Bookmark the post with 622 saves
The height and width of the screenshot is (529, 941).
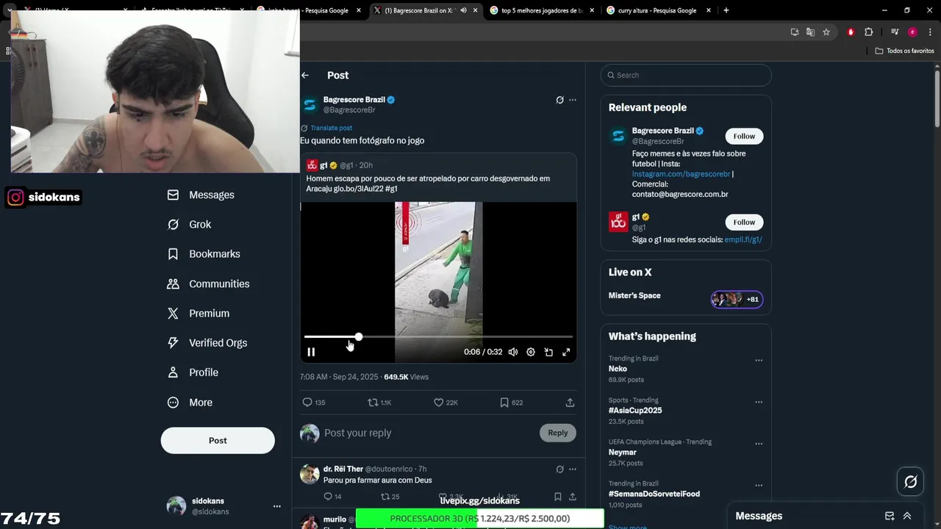pos(504,403)
